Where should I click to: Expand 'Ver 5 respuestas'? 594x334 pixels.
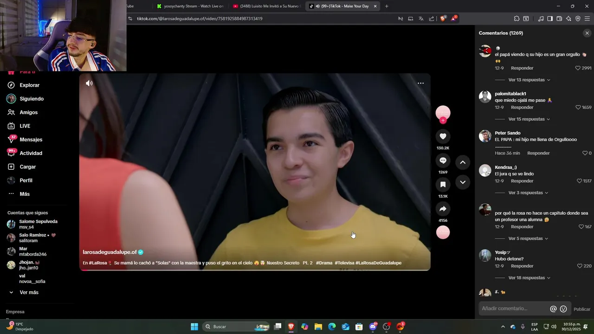click(x=528, y=238)
